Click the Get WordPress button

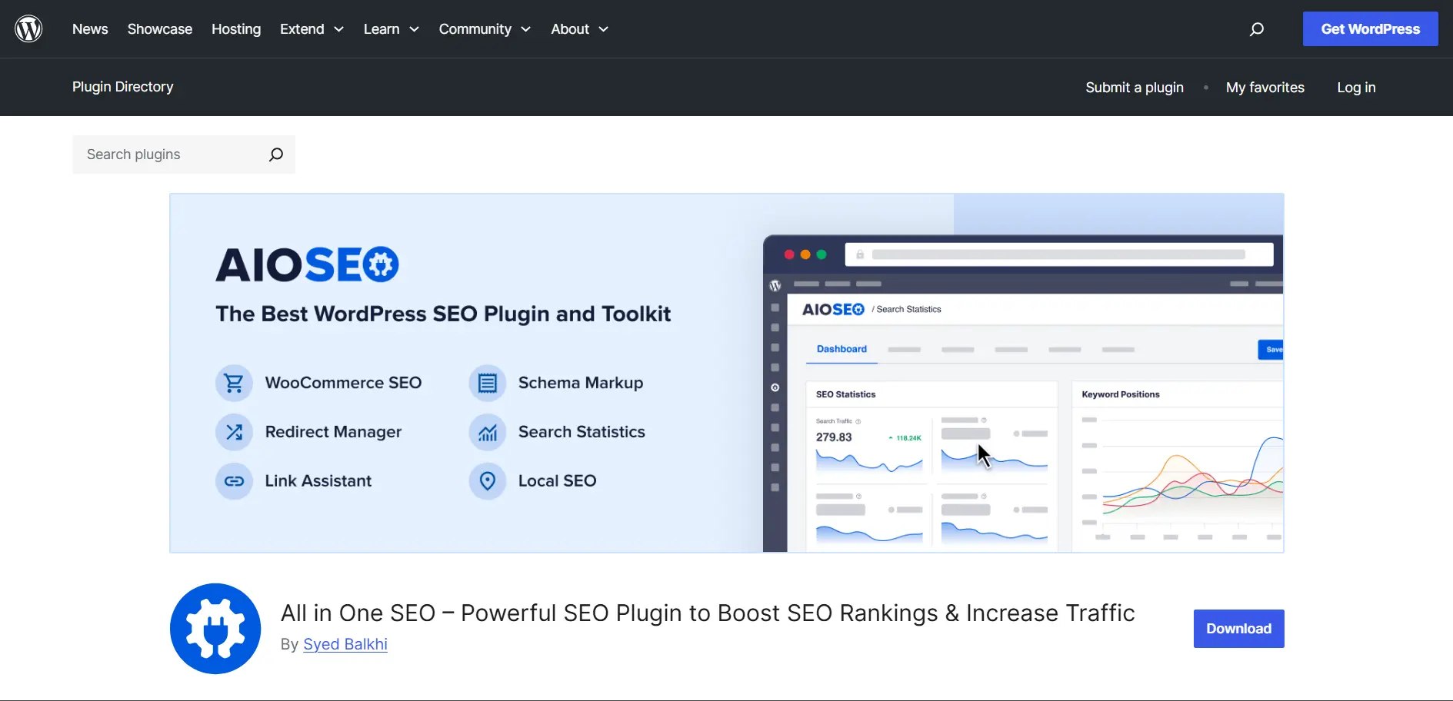click(1370, 29)
